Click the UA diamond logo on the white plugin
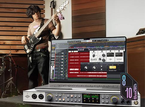Screen dimensions: 145x107 [110, 59]
